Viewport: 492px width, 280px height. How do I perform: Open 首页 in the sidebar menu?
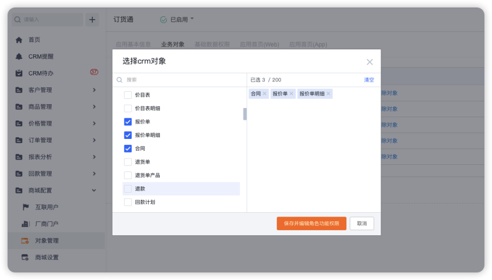[34, 40]
